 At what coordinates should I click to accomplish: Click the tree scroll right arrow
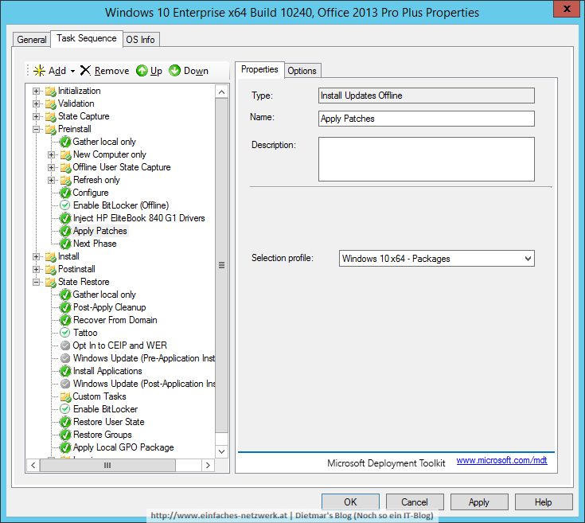tap(208, 465)
